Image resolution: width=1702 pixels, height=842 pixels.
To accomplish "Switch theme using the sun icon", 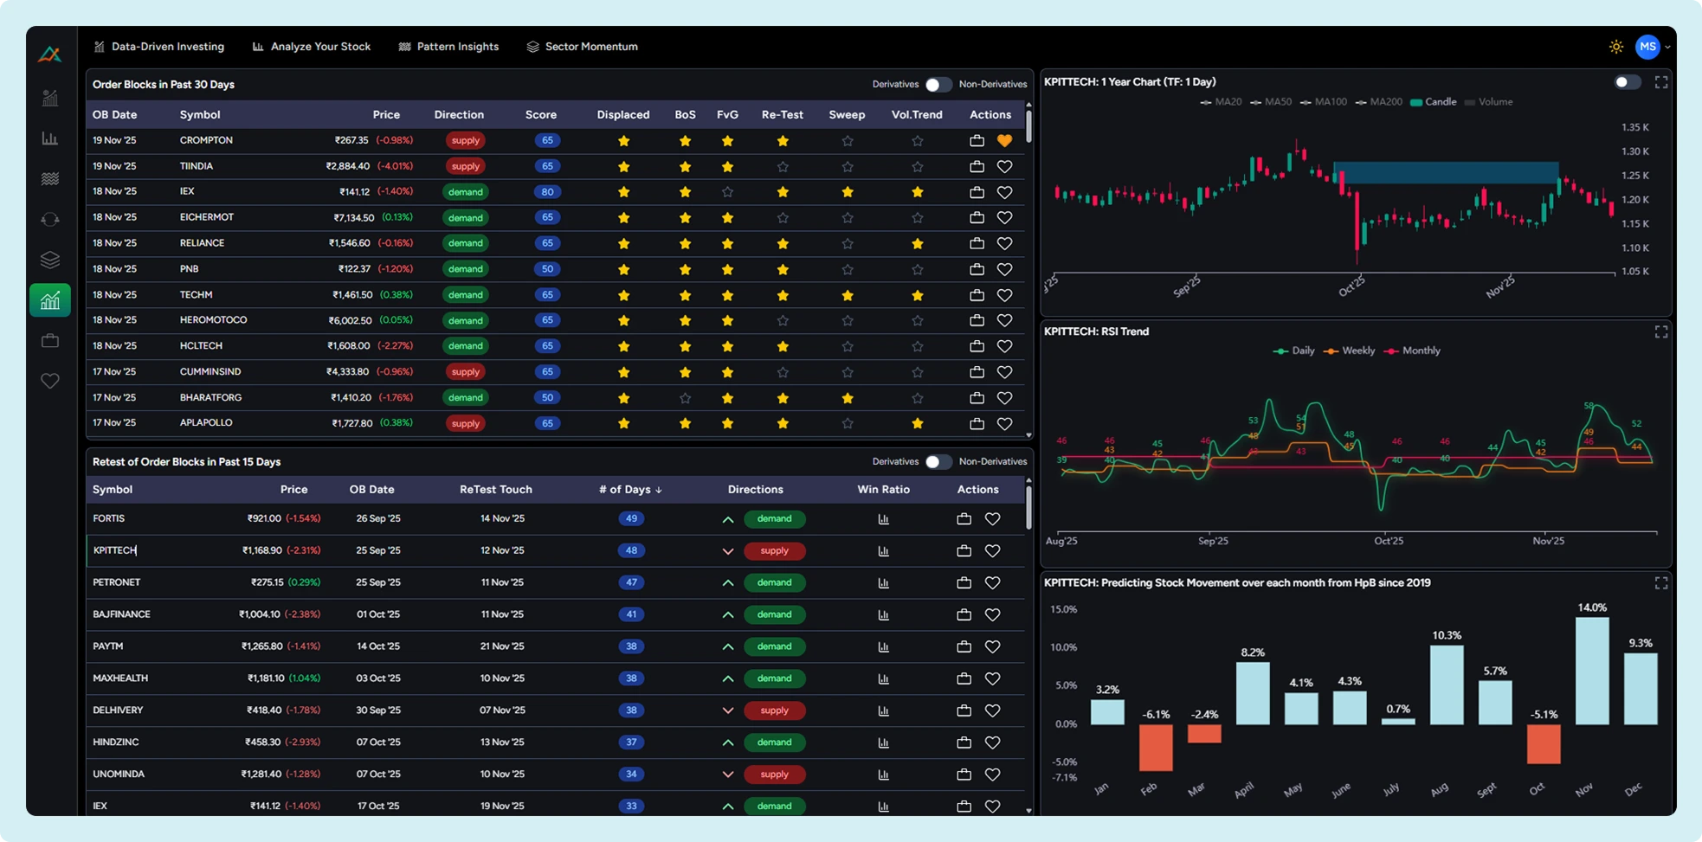I will pos(1615,47).
